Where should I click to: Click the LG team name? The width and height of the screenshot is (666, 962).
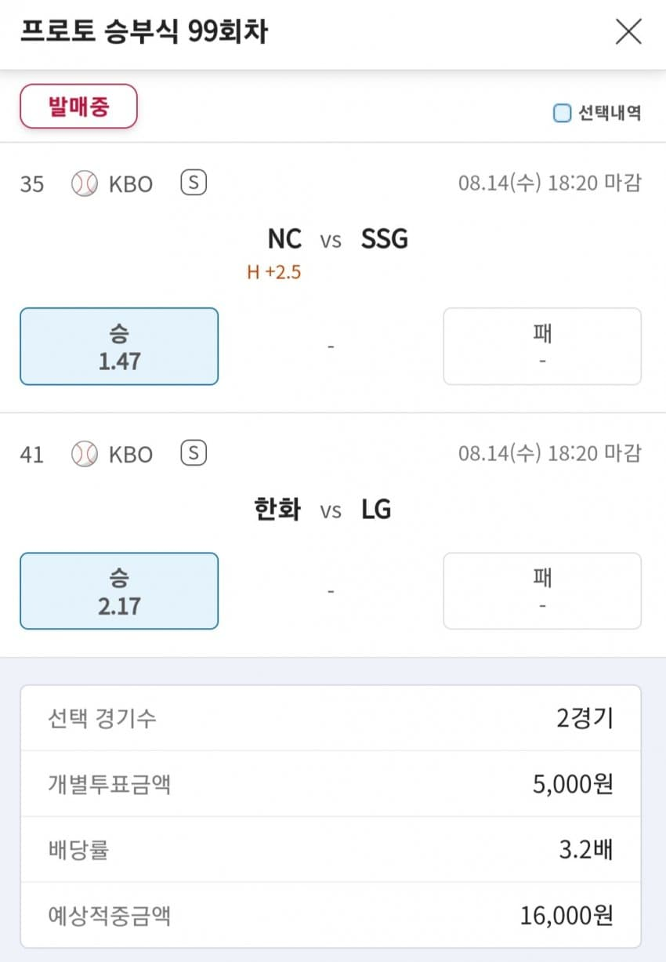(x=376, y=510)
